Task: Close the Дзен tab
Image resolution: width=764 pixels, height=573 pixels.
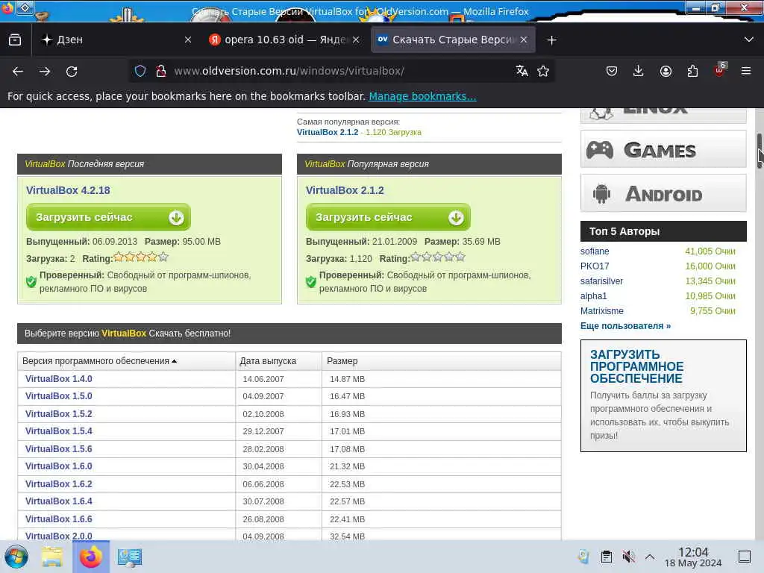Action: point(188,40)
